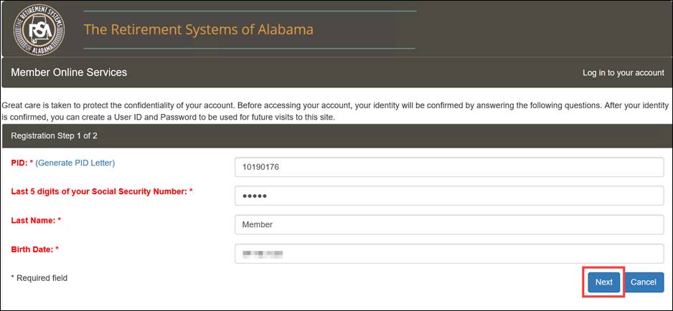
Task: Select the Registration Step 1 of 2 header
Action: pyautogui.click(x=54, y=136)
